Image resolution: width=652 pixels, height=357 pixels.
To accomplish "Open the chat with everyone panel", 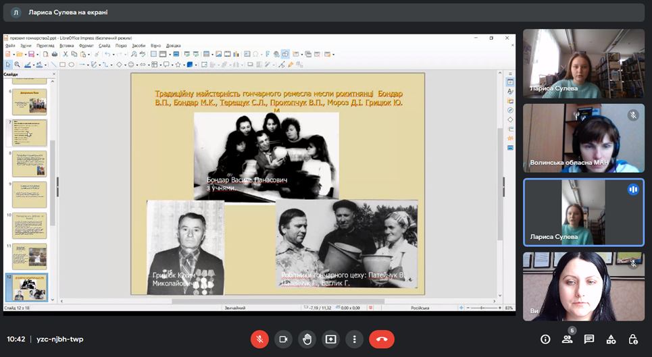I will point(589,339).
